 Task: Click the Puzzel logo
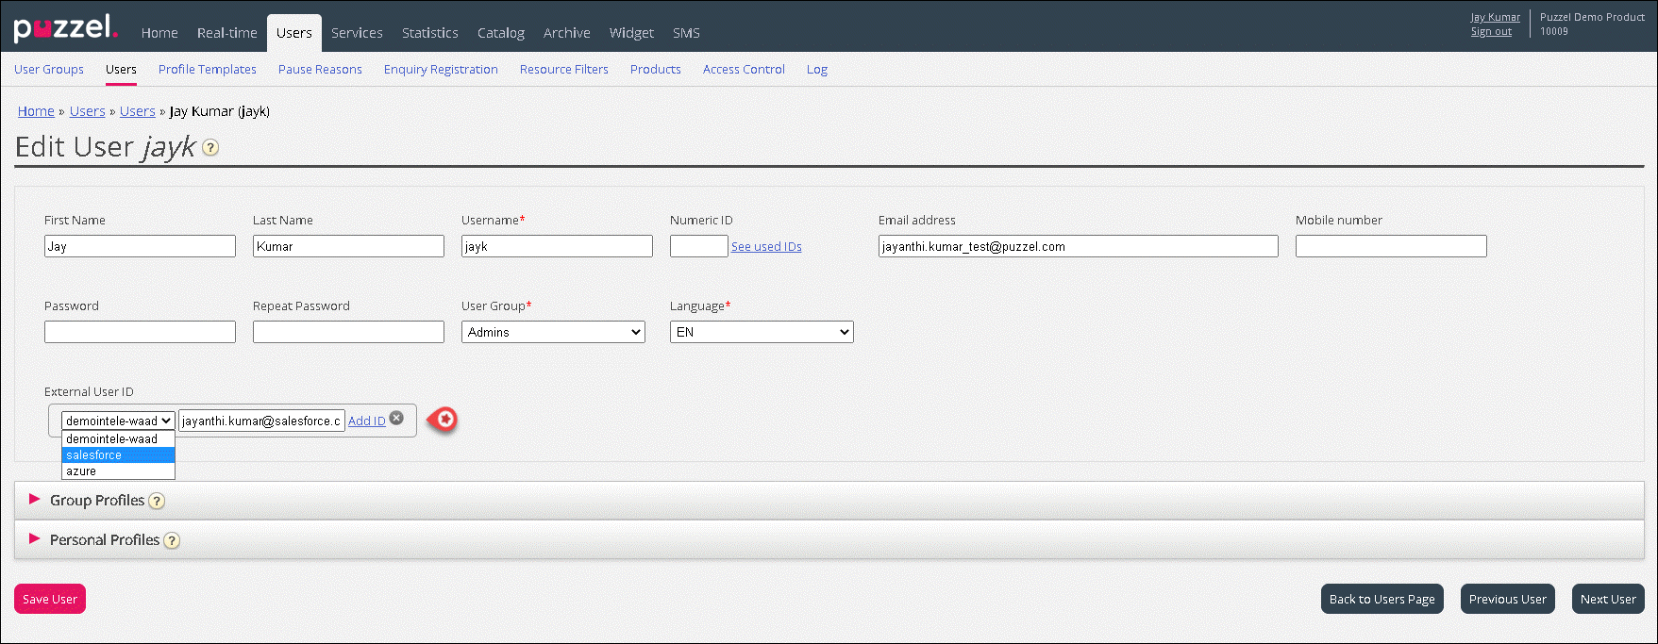(x=64, y=28)
